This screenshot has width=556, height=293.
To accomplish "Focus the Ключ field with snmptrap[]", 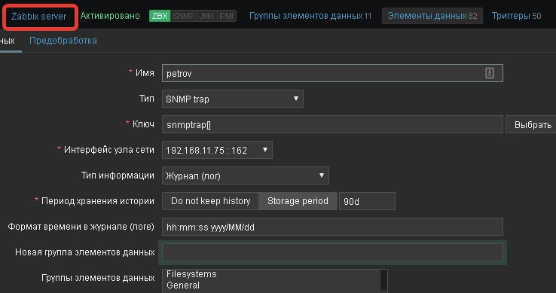I will point(332,124).
